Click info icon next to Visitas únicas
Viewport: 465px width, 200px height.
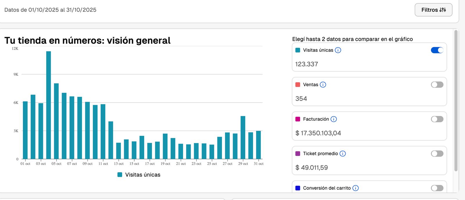pos(338,50)
